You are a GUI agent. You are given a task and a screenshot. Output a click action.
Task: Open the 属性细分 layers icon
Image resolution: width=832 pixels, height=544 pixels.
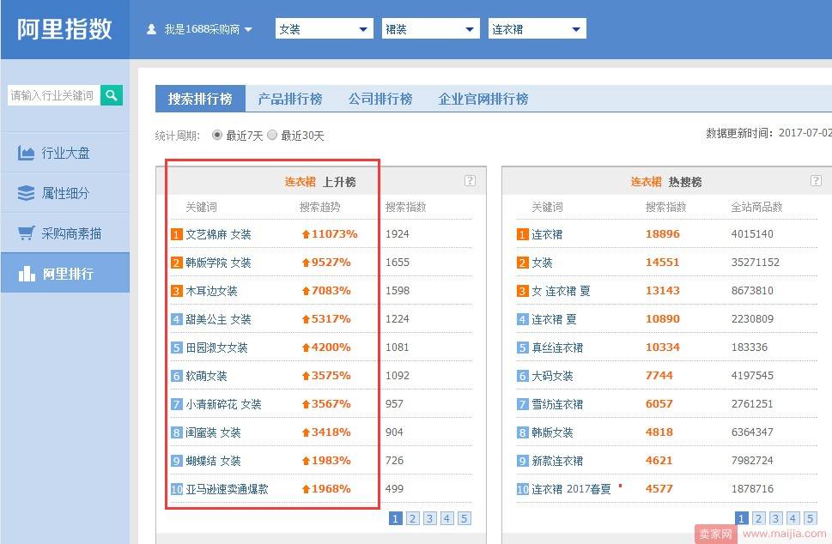pos(26,193)
